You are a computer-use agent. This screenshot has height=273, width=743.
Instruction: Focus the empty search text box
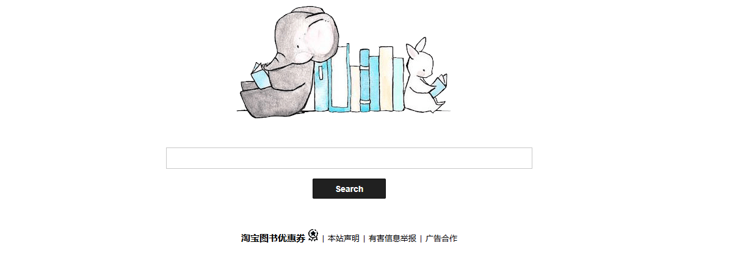click(x=349, y=158)
